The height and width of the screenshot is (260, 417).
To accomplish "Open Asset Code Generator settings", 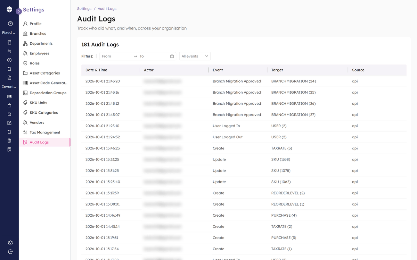I will (x=44, y=83).
